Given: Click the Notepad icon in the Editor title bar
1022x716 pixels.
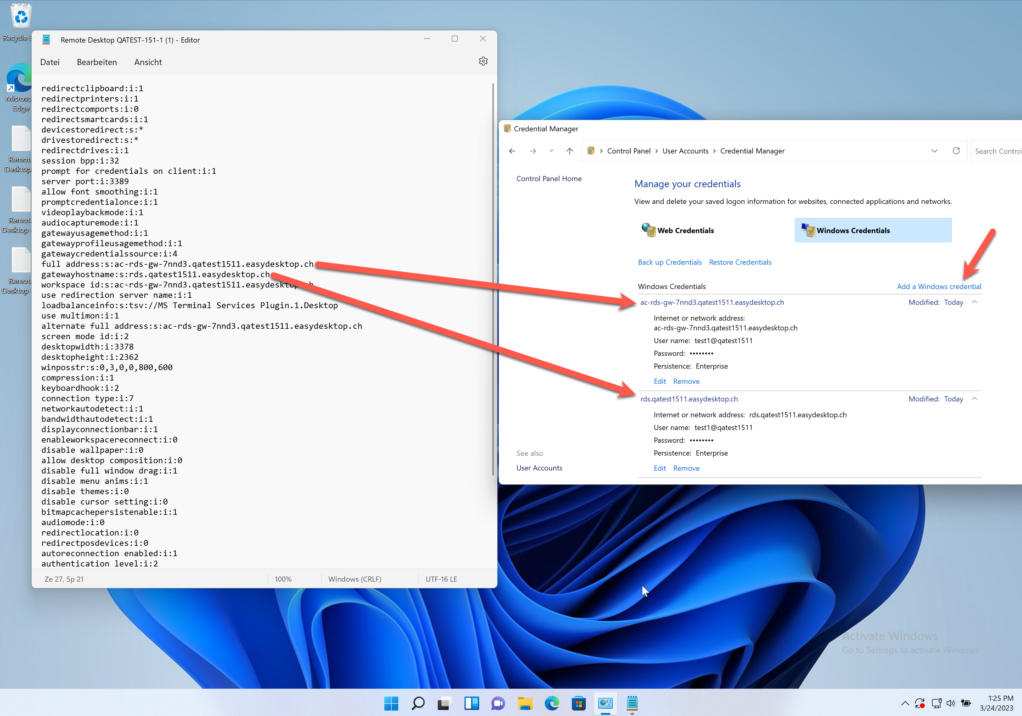Looking at the screenshot, I should [x=46, y=40].
